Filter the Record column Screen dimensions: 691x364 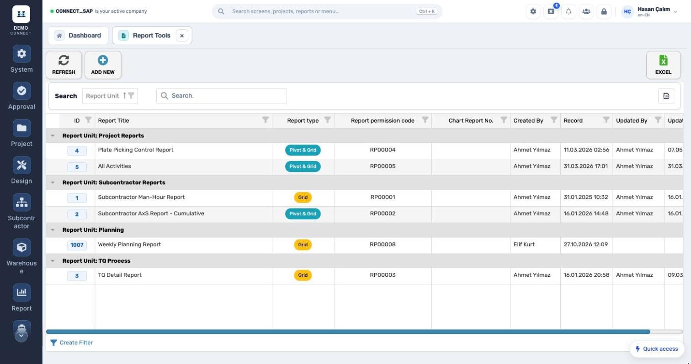click(x=606, y=120)
